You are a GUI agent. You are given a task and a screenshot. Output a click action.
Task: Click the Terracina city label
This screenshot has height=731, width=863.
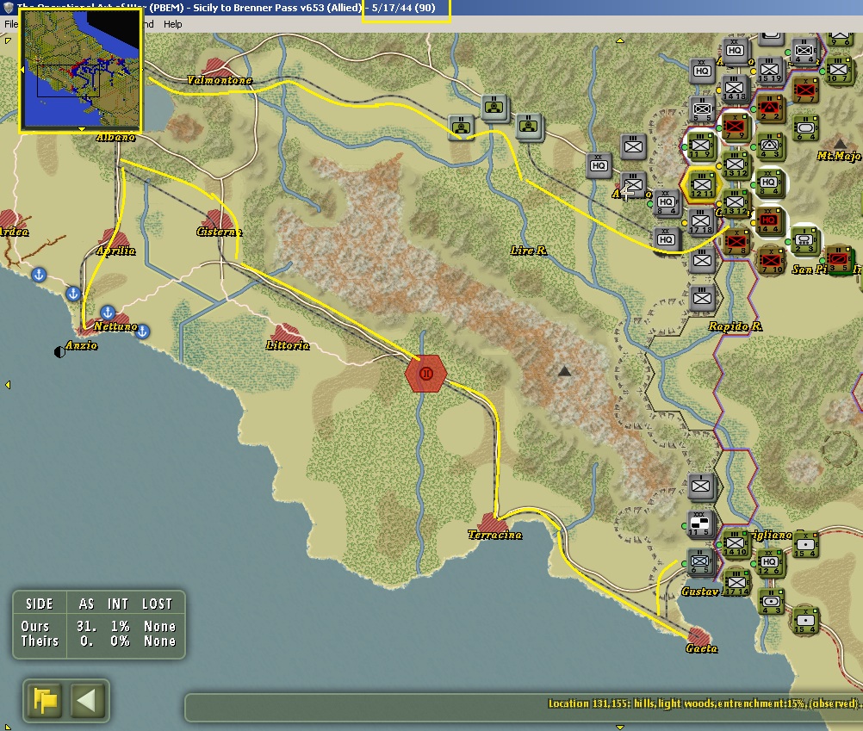coord(494,535)
